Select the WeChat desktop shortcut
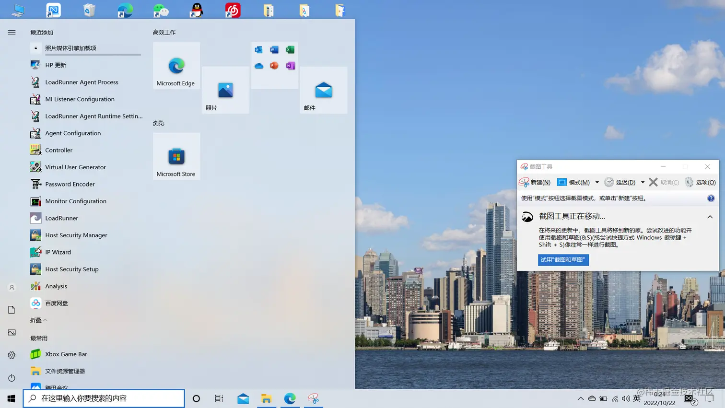 161,10
